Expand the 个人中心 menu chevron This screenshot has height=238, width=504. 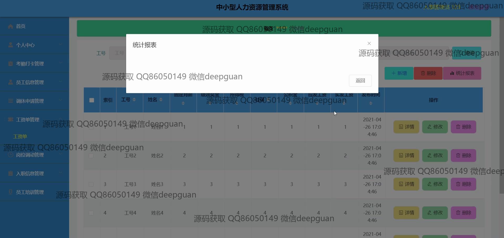tap(61, 44)
